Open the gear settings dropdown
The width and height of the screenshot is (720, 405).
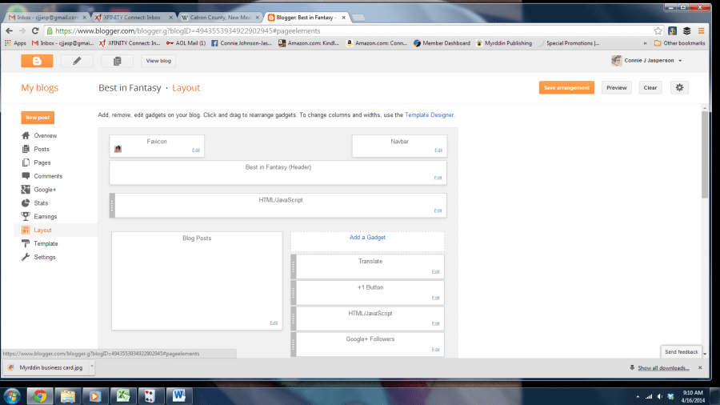click(679, 87)
